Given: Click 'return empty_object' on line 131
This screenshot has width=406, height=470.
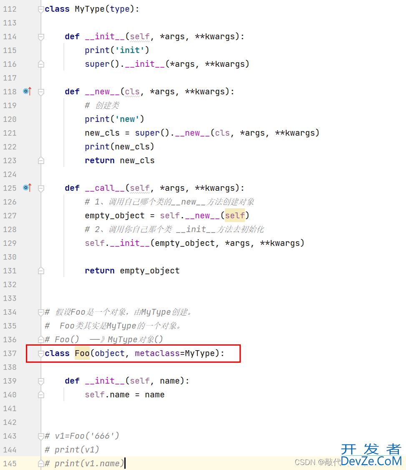Looking at the screenshot, I should tap(132, 270).
